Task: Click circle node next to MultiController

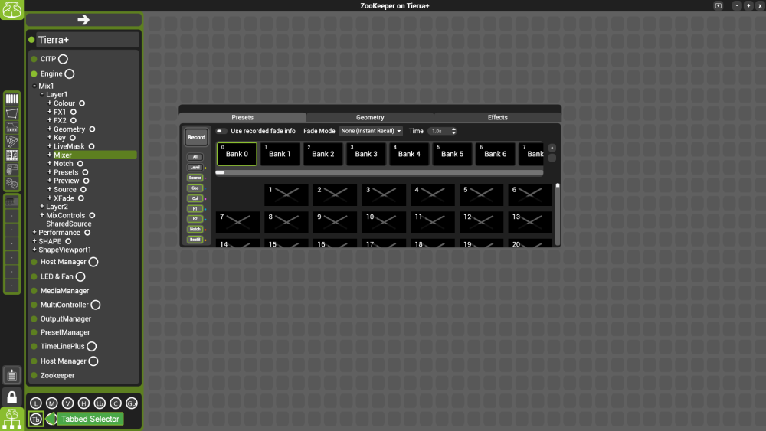Action: coord(96,305)
